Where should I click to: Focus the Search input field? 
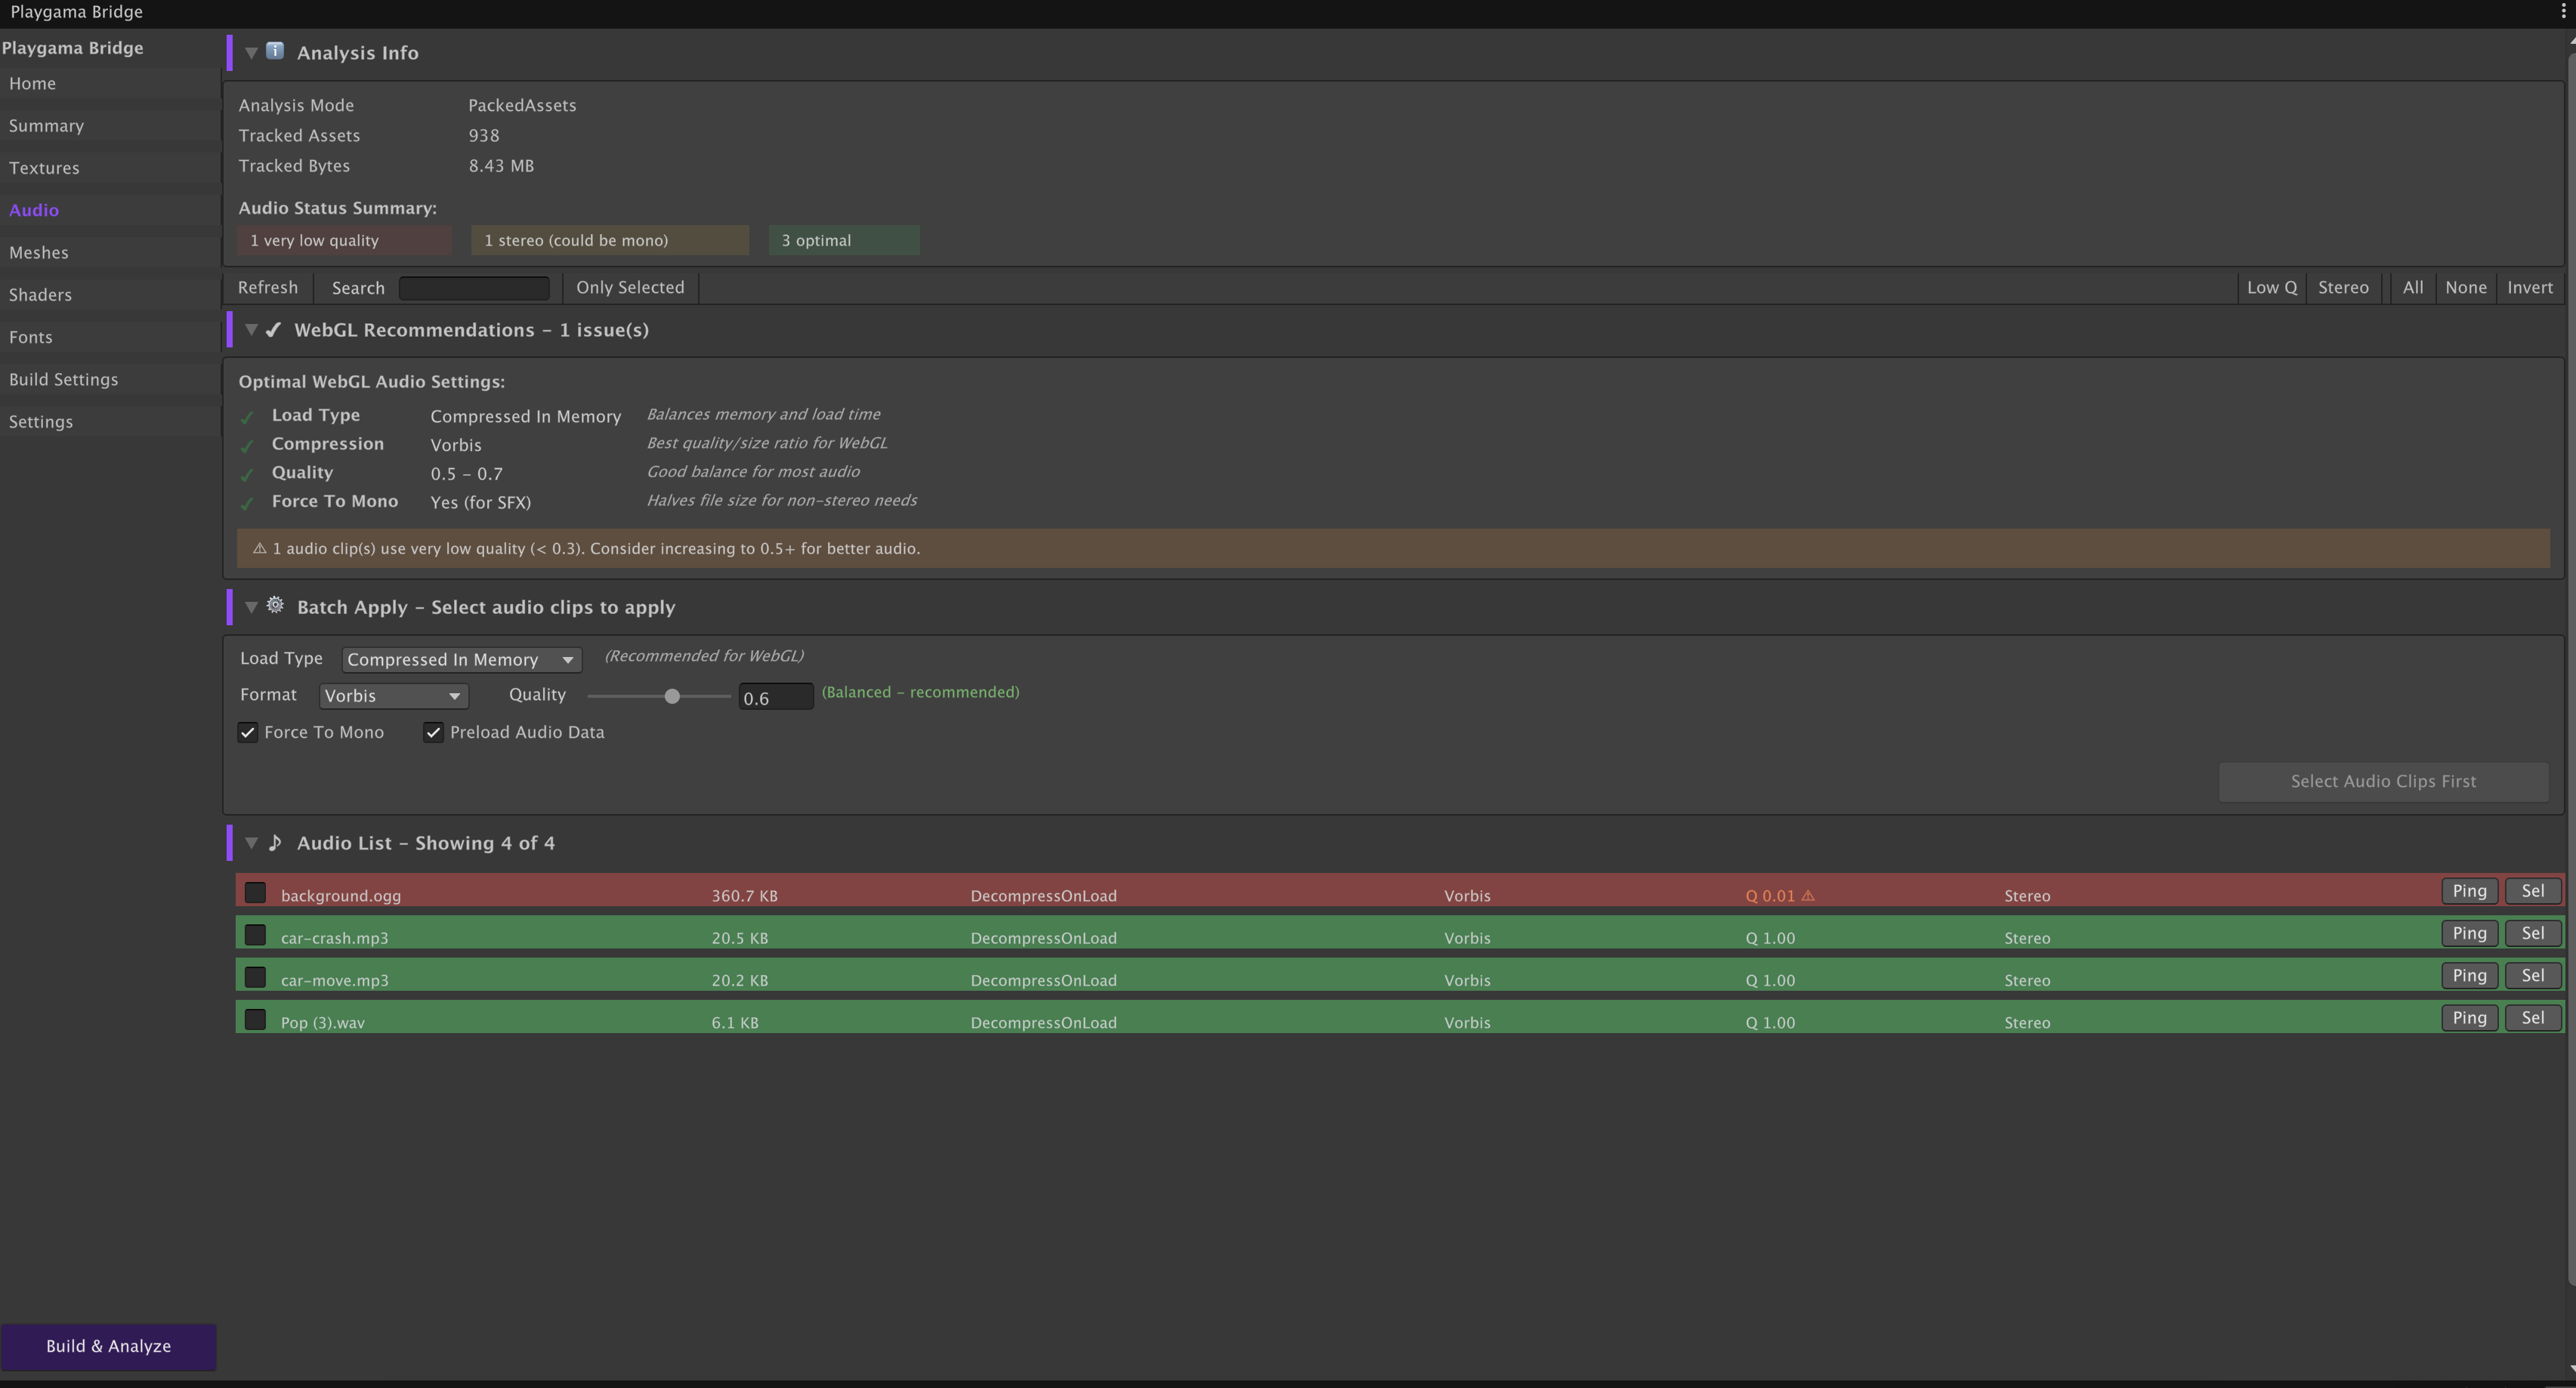pos(474,288)
